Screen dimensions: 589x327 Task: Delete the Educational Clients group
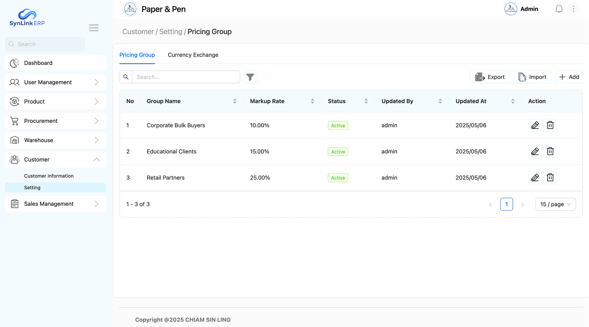550,151
